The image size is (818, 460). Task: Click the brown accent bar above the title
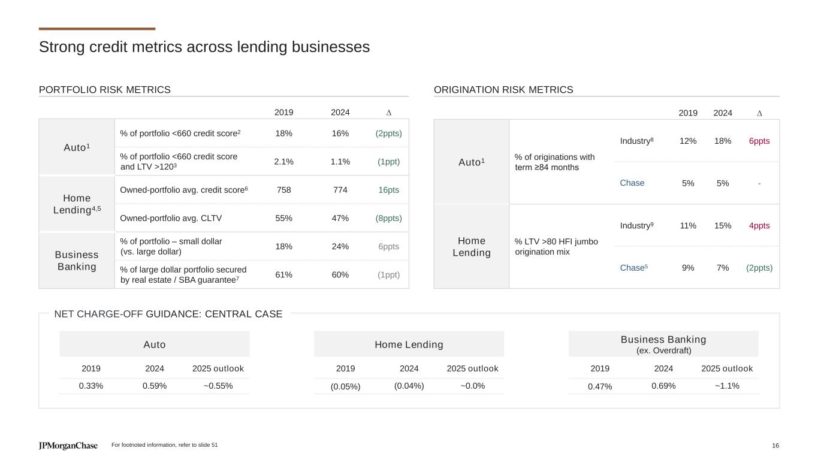coord(97,29)
